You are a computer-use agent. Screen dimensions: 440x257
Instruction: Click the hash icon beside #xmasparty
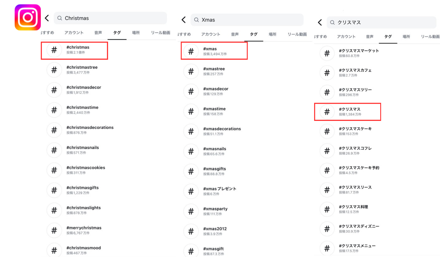coord(191,212)
